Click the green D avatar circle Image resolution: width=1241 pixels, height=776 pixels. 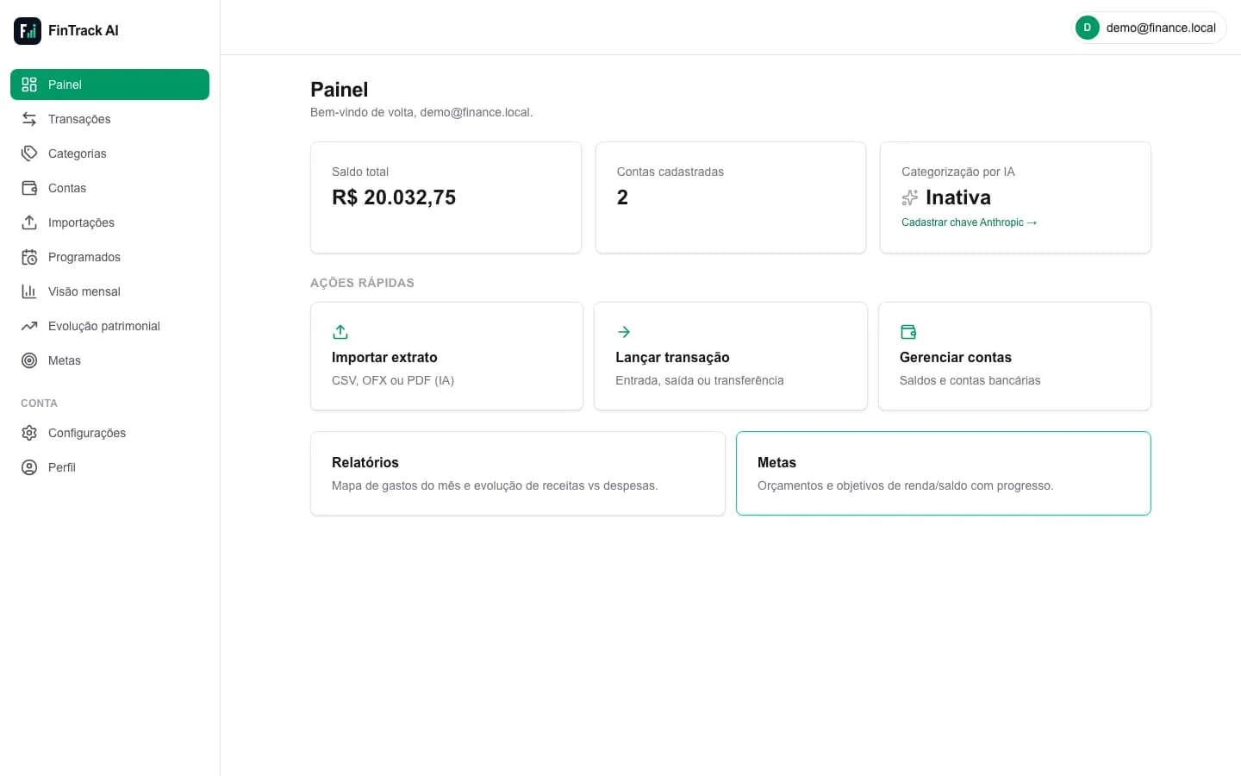[1088, 28]
